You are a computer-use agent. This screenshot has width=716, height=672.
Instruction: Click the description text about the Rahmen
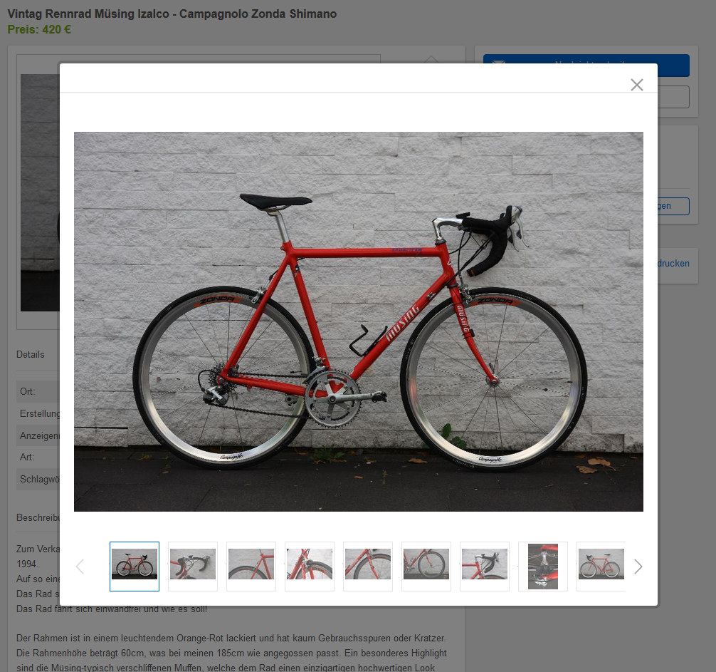(231, 652)
